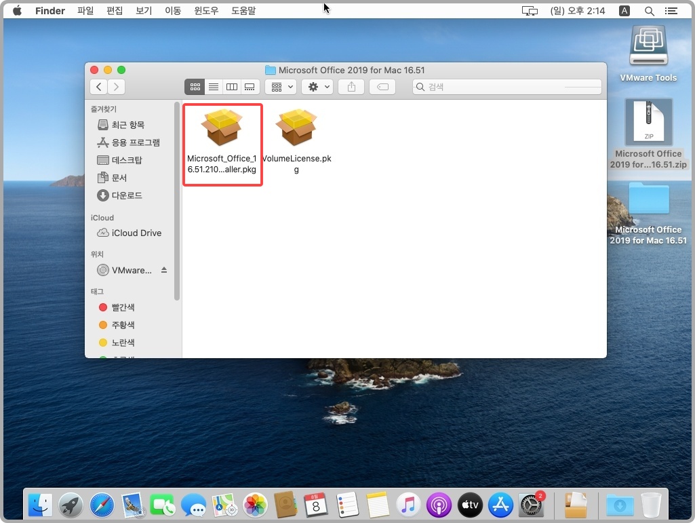
Task: Open Finder from the Dock
Action: tap(40, 505)
